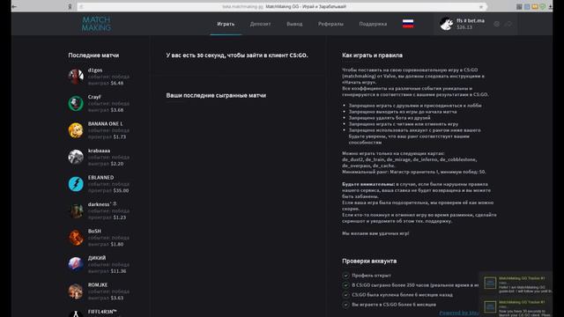564x317 pixels.
Task: Open the Депозит tab
Action: (260, 24)
